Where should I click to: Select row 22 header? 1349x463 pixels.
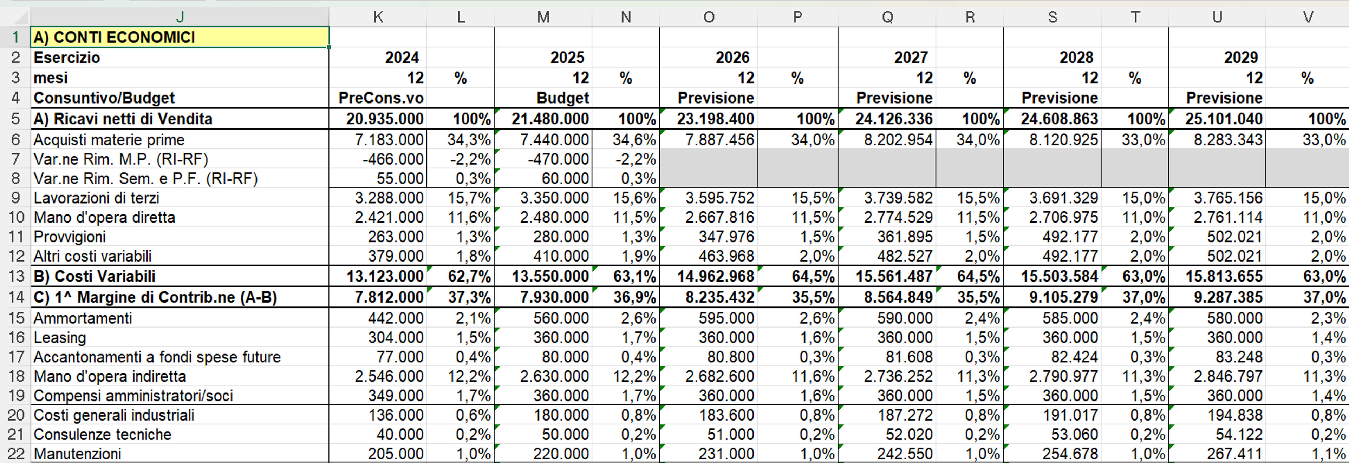[15, 454]
